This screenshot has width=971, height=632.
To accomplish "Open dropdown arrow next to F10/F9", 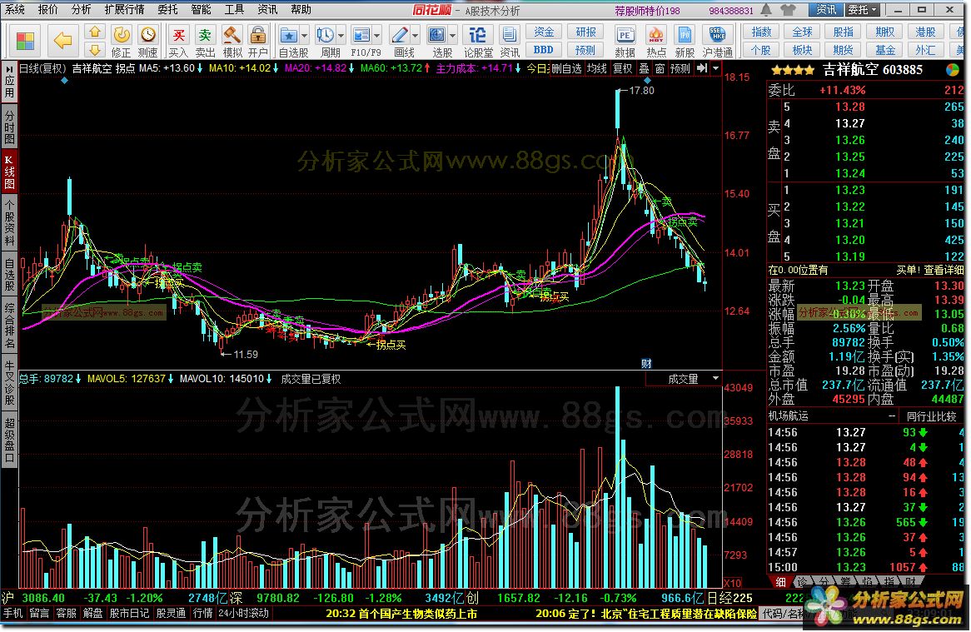I will [376, 35].
